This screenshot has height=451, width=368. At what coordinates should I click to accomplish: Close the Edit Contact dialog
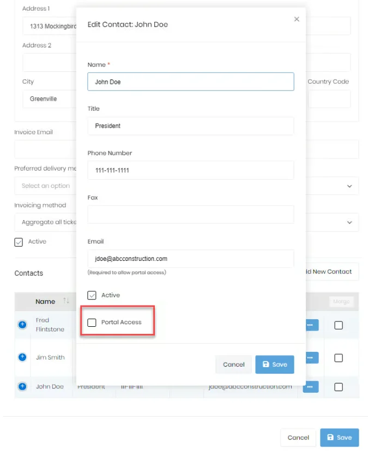pos(297,19)
